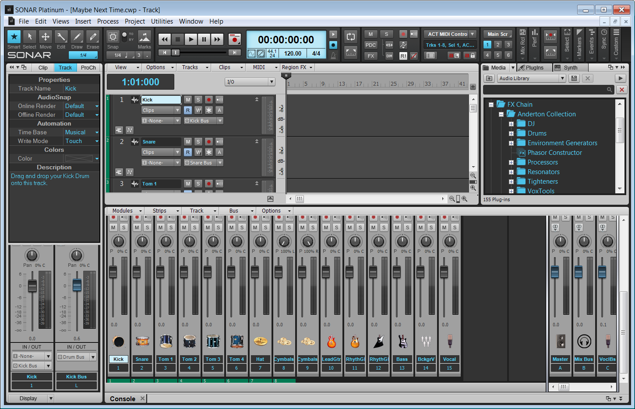The height and width of the screenshot is (409, 635).
Task: Select the Smart tool
Action: pyautogui.click(x=14, y=37)
